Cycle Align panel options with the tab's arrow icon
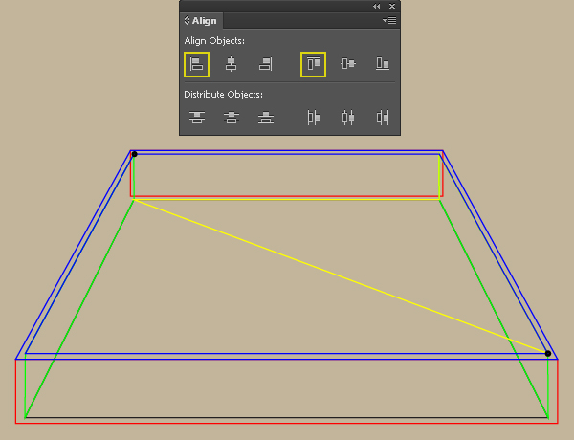Viewport: 574px width, 440px height. 188,21
